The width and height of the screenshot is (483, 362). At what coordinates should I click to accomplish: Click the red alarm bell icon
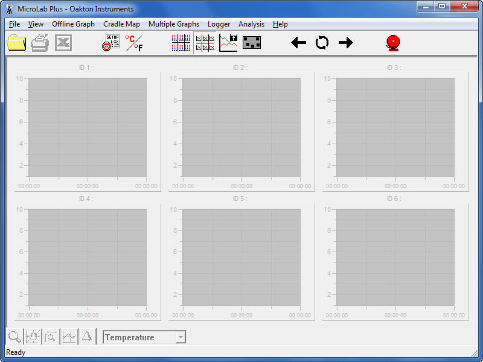pos(393,43)
